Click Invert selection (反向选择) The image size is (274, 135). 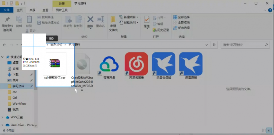[182, 28]
